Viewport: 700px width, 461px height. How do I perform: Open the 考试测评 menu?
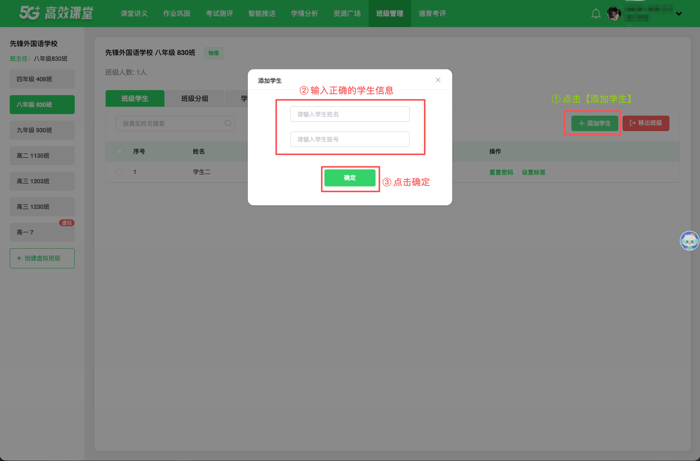219,14
